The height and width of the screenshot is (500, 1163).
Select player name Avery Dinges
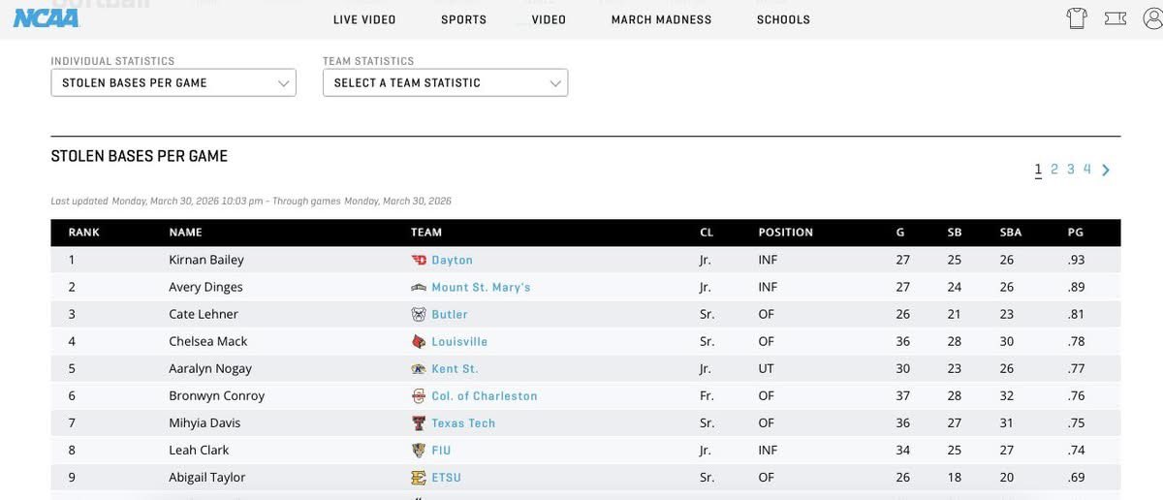click(206, 287)
